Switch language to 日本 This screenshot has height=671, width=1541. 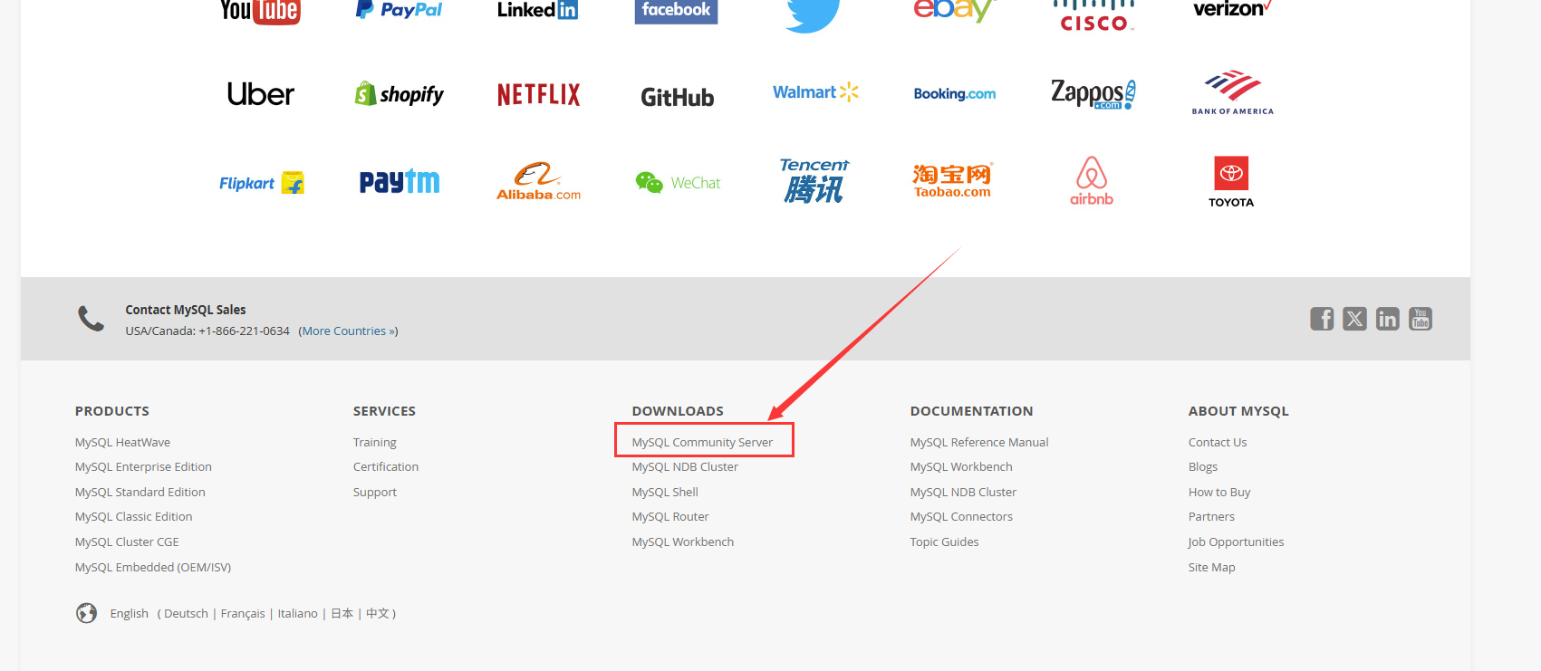(x=342, y=614)
